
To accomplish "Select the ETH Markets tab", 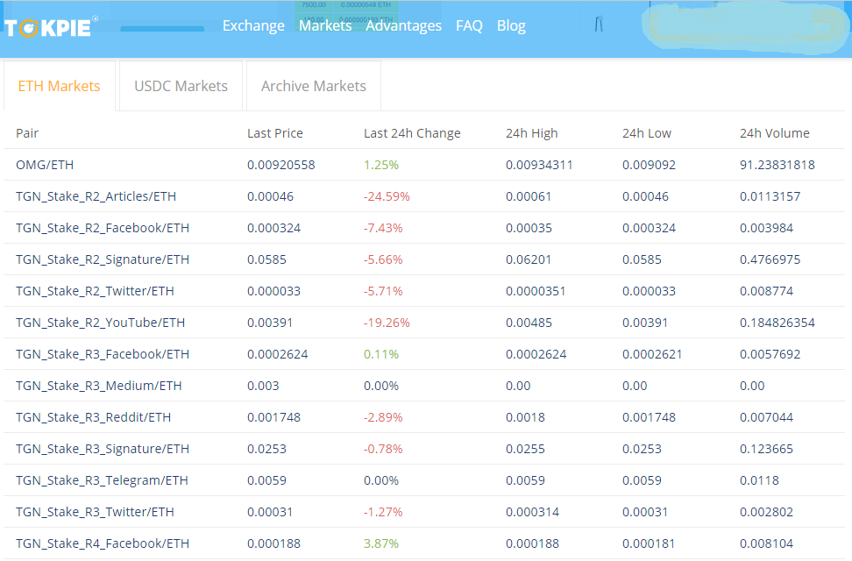I will point(60,86).
